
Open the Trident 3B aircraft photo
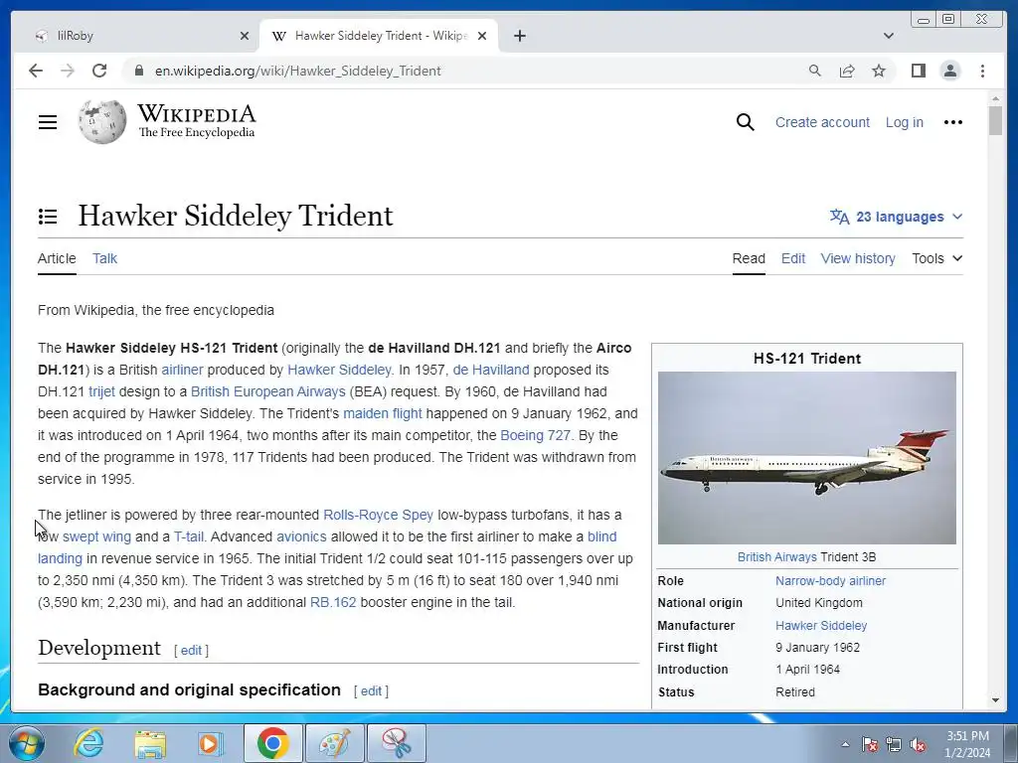pos(807,458)
